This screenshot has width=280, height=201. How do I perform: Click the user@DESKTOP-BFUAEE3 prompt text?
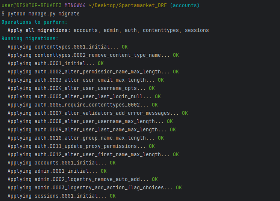click(x=32, y=6)
